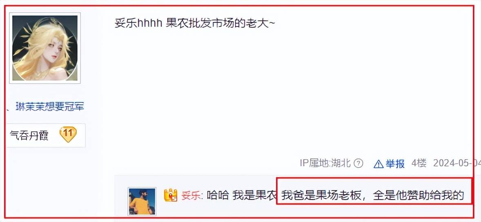Screen dimensions: 481x222
Task: Click the 气吞丹霞 level title
Action: click(x=29, y=135)
